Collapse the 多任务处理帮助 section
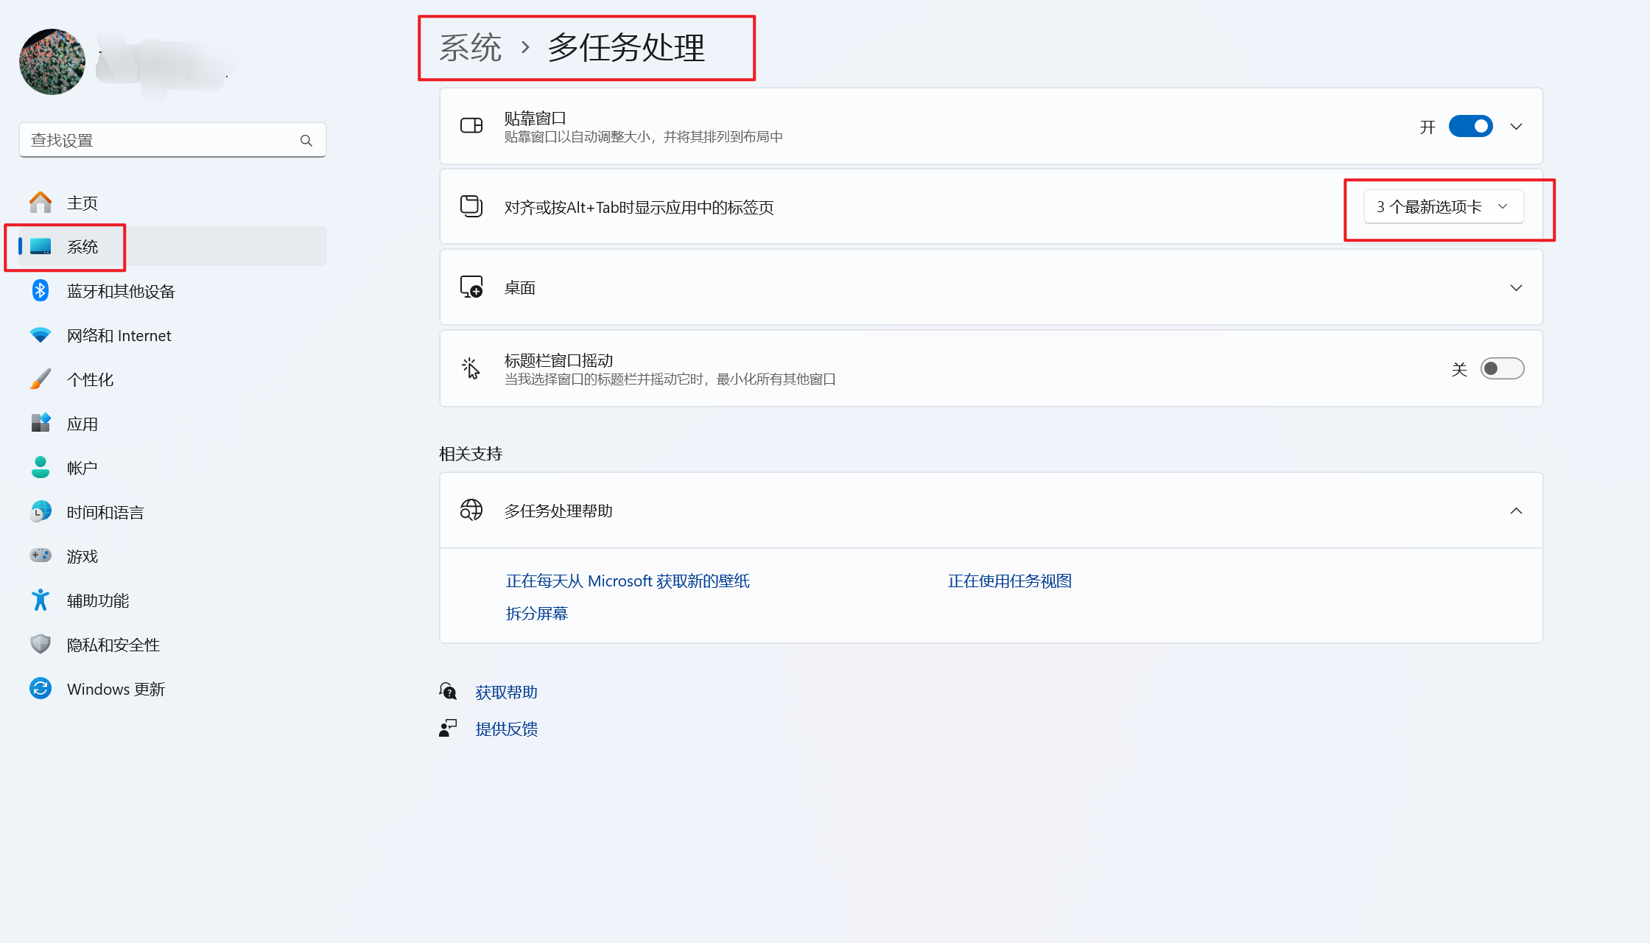The image size is (1650, 943). (1516, 511)
